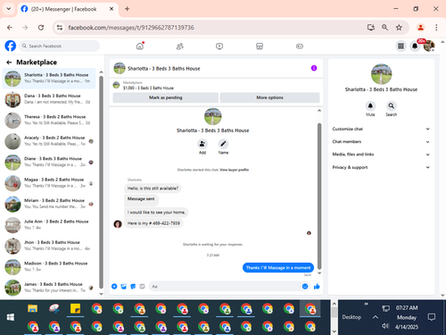
Task: Open James 3 Beds 3 Baths conversation
Action: click(x=49, y=288)
